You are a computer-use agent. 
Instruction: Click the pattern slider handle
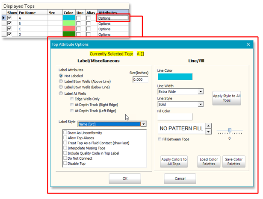[x=230, y=130]
